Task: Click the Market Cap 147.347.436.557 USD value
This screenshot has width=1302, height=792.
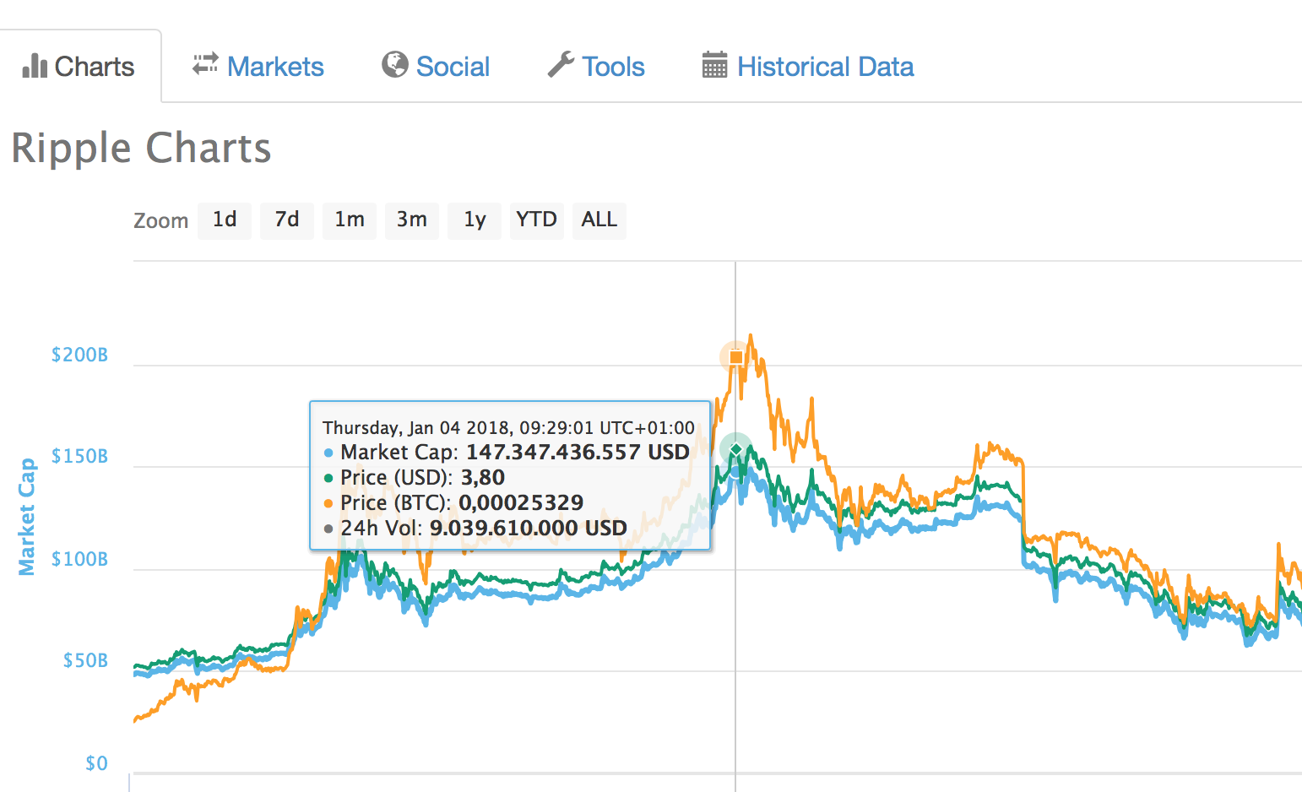Action: [578, 453]
